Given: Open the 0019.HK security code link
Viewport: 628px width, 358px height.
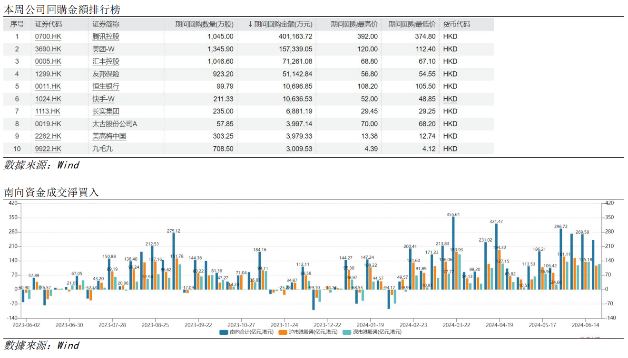Looking at the screenshot, I should pyautogui.click(x=48, y=124).
